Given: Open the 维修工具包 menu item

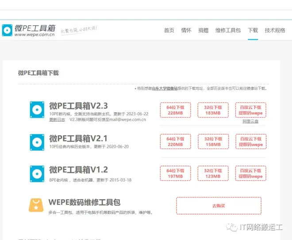Looking at the screenshot, I should tap(228, 30).
